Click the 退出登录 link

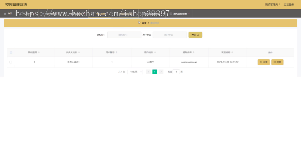click(x=289, y=4)
